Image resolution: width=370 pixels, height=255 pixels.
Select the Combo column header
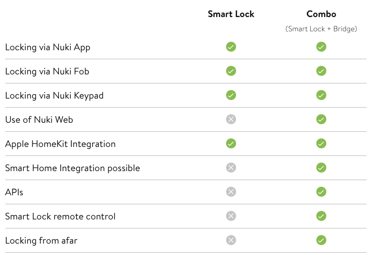321,14
